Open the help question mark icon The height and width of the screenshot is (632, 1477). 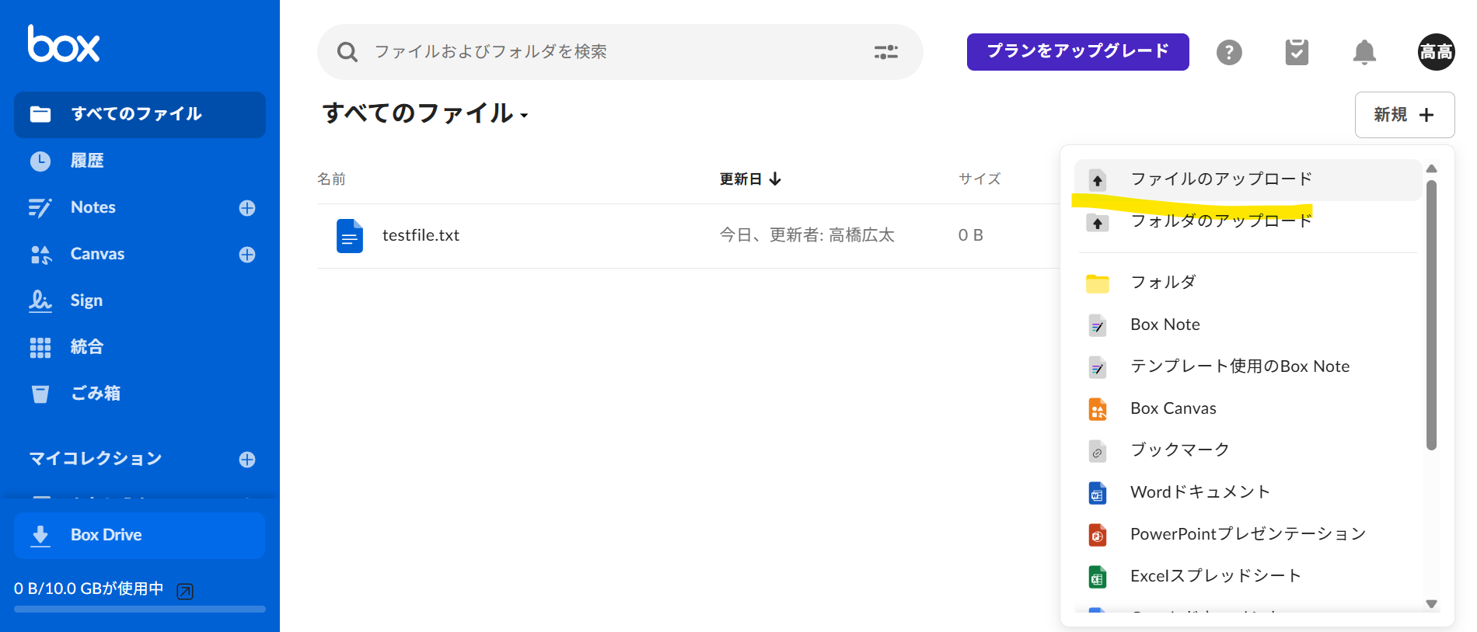(x=1228, y=53)
